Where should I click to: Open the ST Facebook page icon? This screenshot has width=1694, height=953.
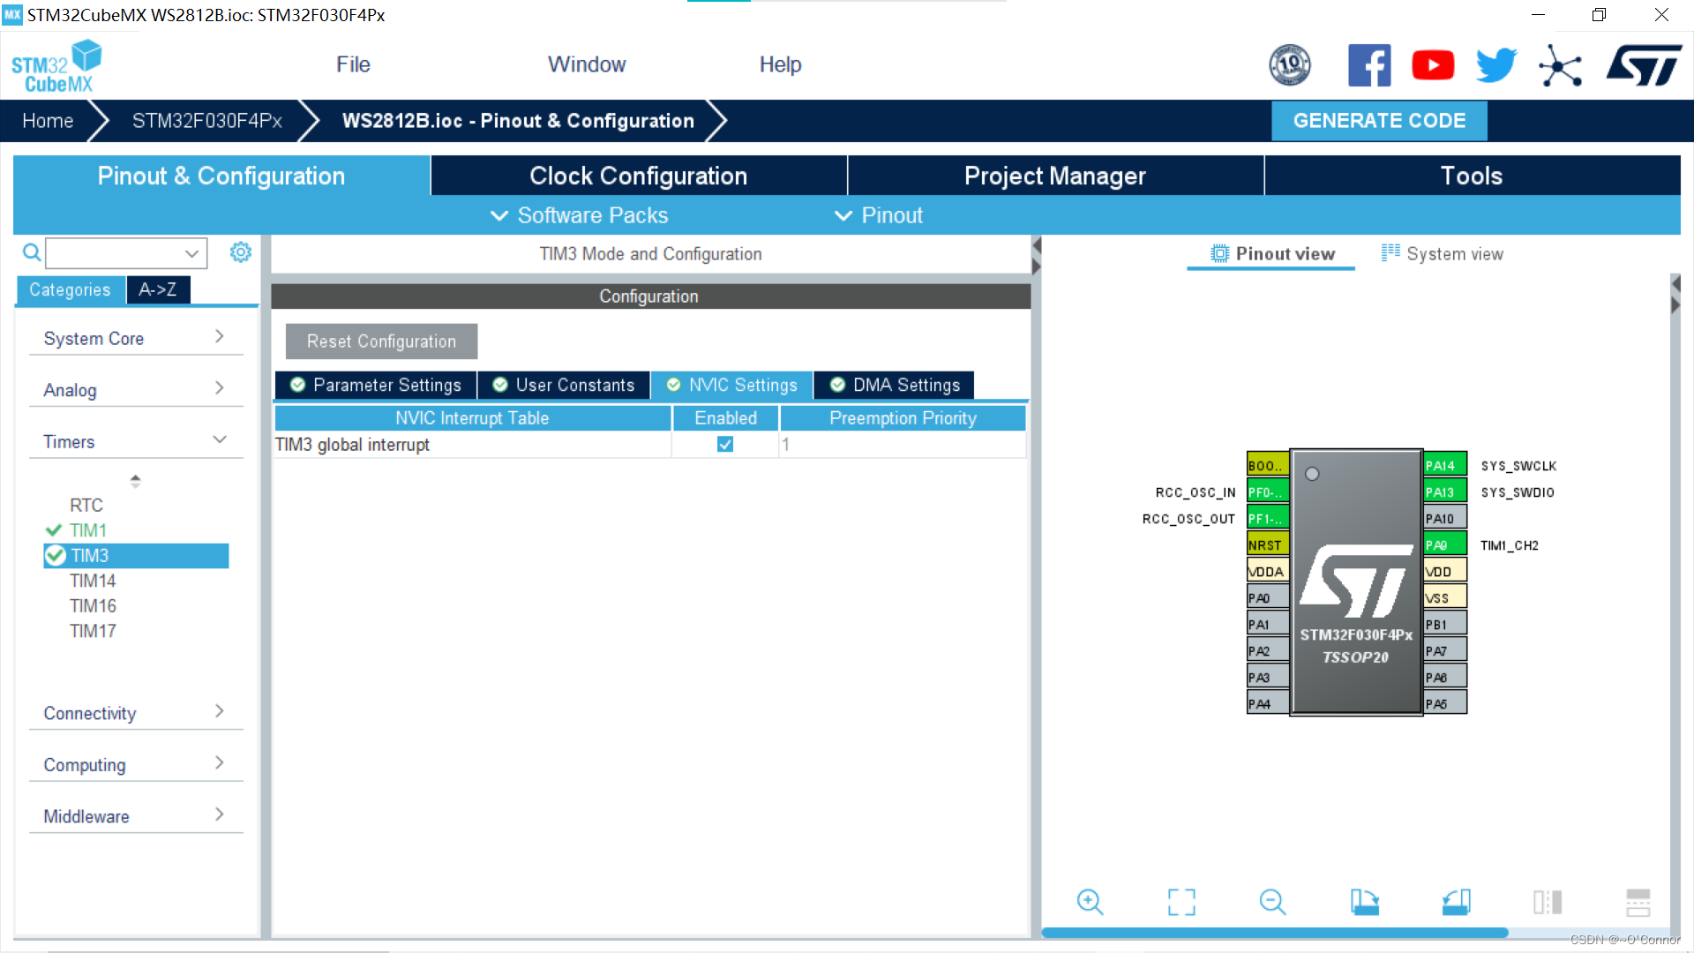(1369, 65)
